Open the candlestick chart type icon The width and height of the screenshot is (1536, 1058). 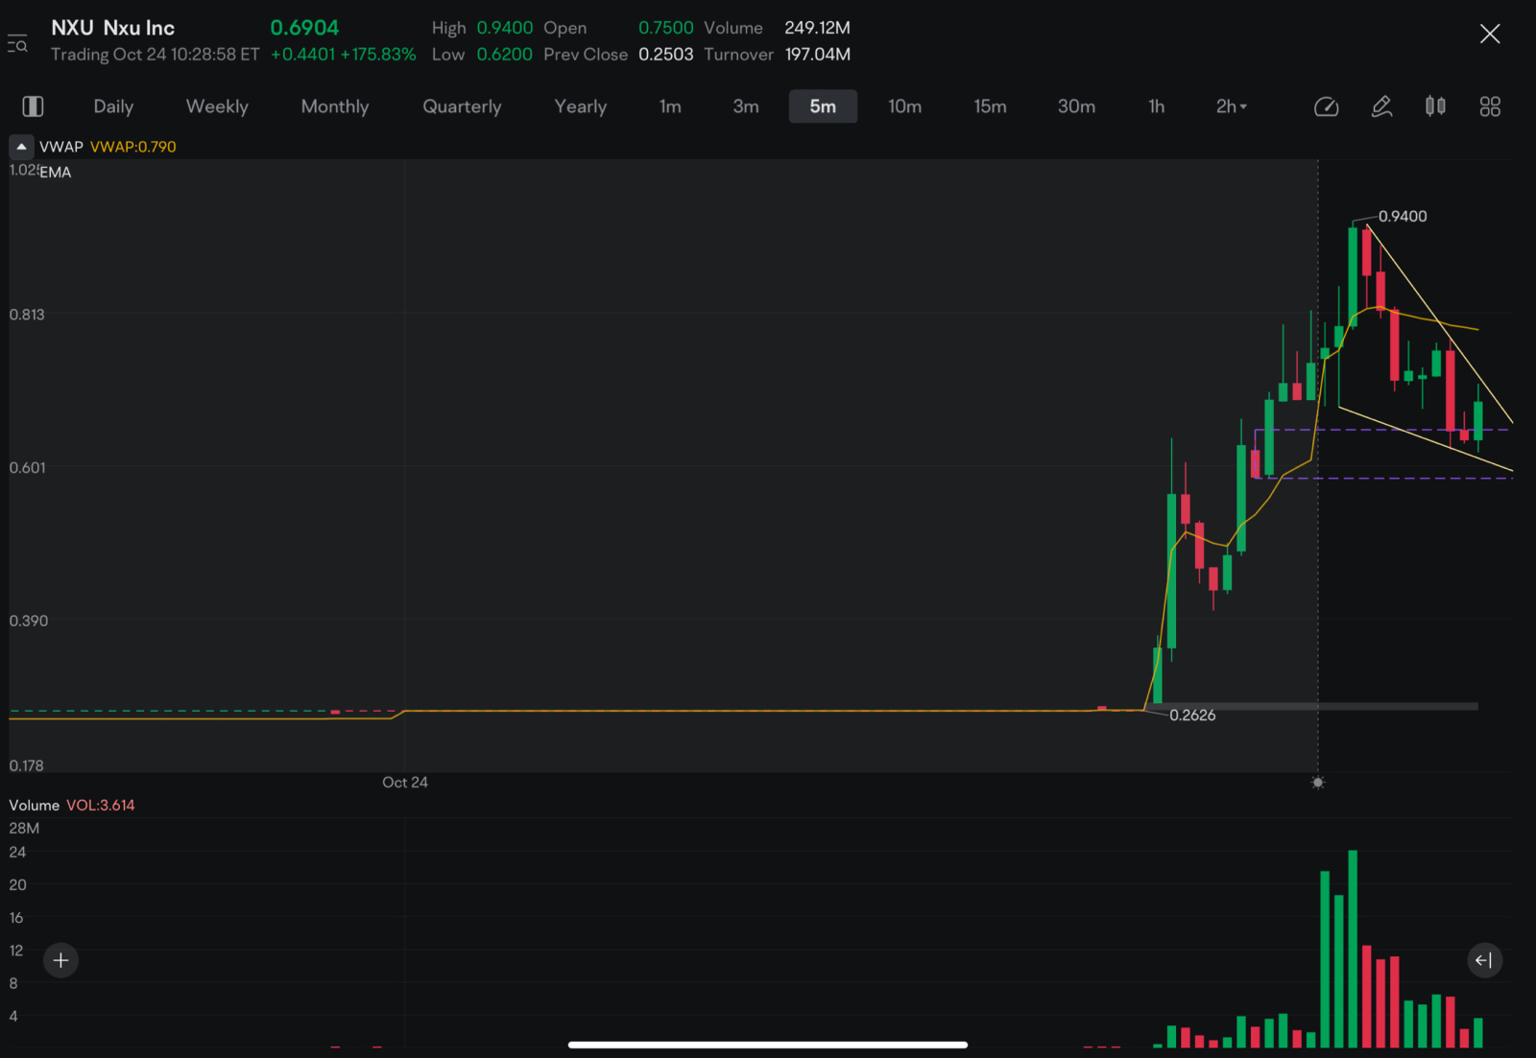[1435, 106]
